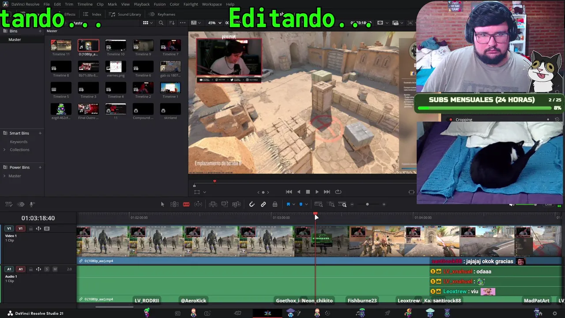This screenshot has width=565, height=318.
Task: Click the Replace Clip toolbar icon
Action: coord(236,204)
